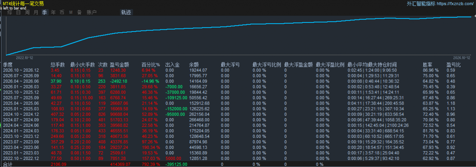Click the 2106.09 total lots value

(x=58, y=164)
